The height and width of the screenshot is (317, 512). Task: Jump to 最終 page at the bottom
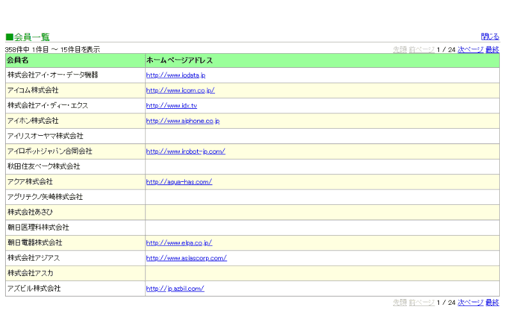click(492, 303)
